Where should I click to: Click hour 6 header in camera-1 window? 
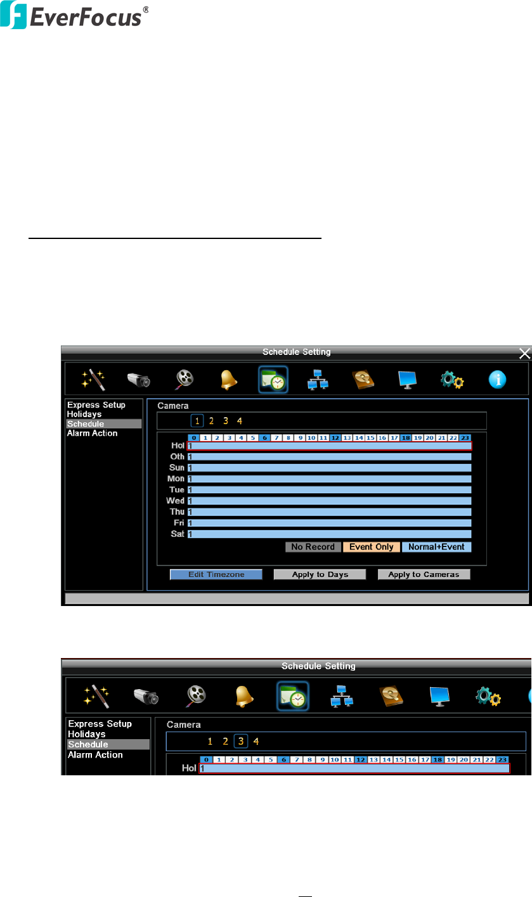(264, 438)
